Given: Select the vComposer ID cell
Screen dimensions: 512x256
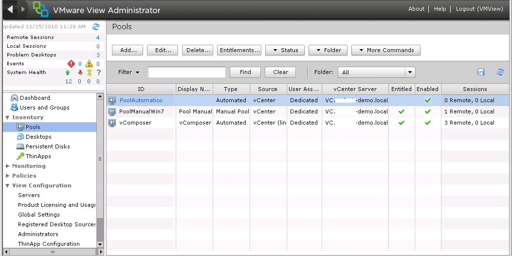Looking at the screenshot, I should point(141,123).
